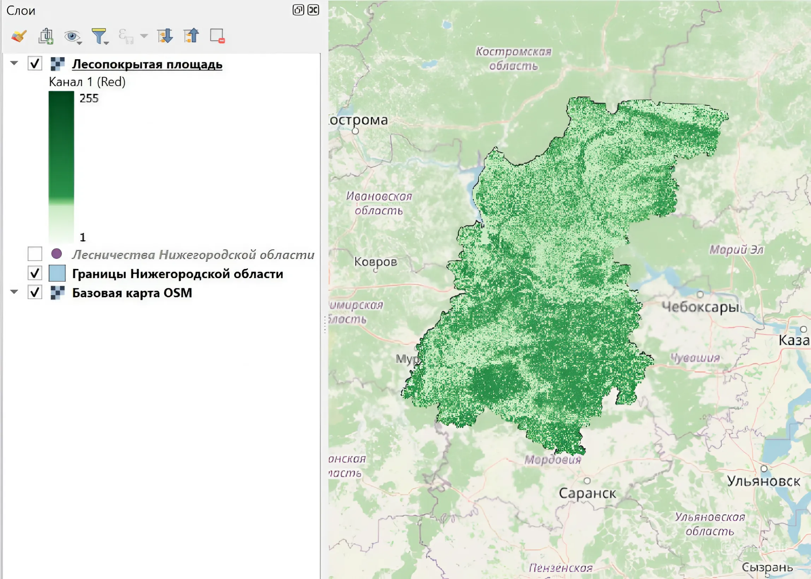Uncheck Границы Нижегородской области layer
811x579 pixels.
tap(34, 274)
